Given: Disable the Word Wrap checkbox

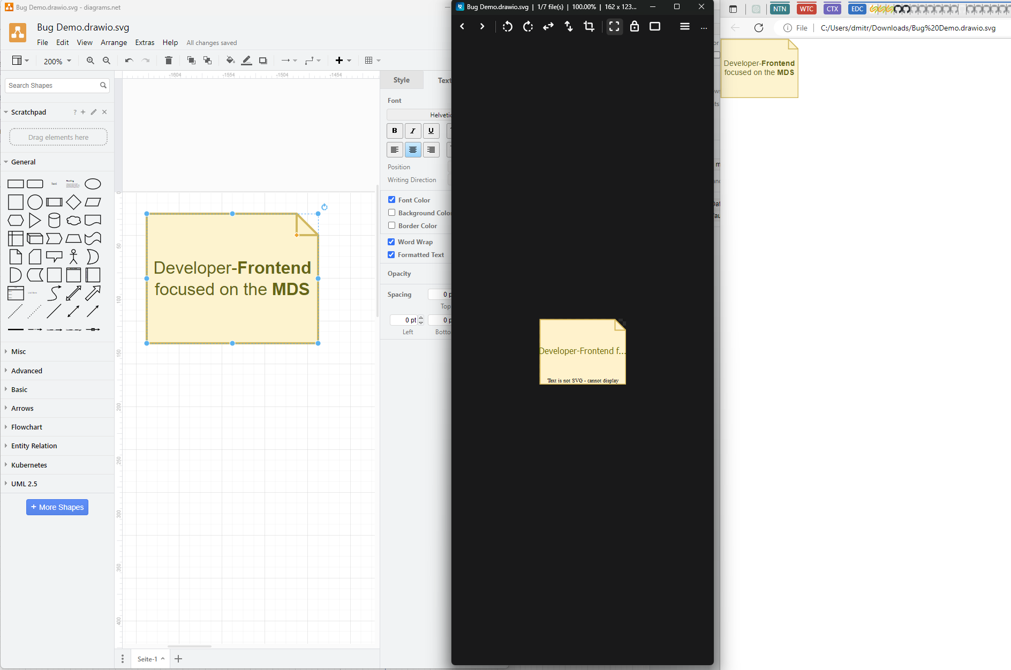Looking at the screenshot, I should [391, 242].
